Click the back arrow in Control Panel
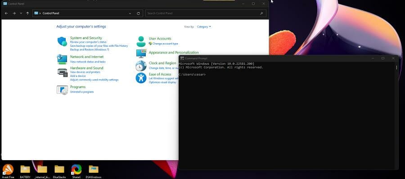 [6, 13]
